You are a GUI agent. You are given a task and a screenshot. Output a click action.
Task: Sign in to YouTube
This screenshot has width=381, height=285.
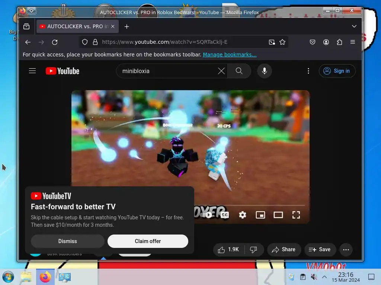337,71
